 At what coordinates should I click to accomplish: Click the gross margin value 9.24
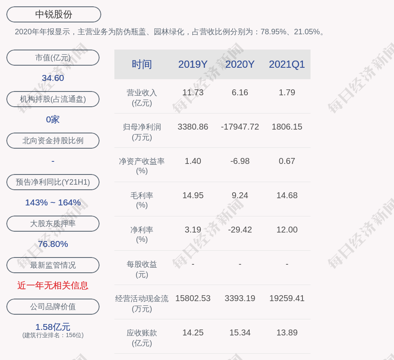pos(240,195)
